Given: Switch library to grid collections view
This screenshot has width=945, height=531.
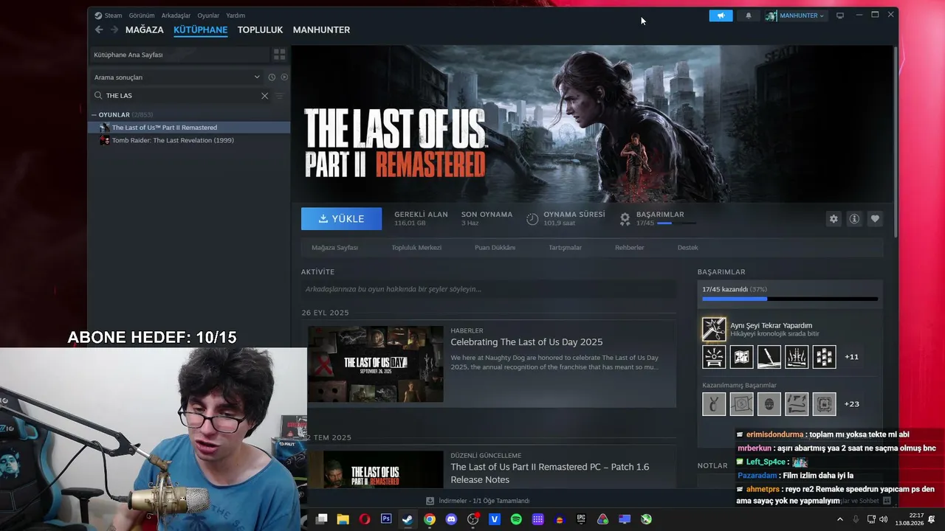Looking at the screenshot, I should (280, 55).
